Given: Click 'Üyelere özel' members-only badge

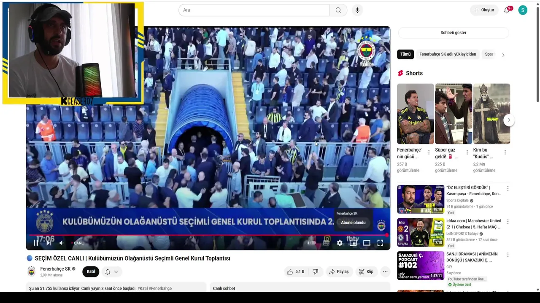Looking at the screenshot, I should point(459,285).
